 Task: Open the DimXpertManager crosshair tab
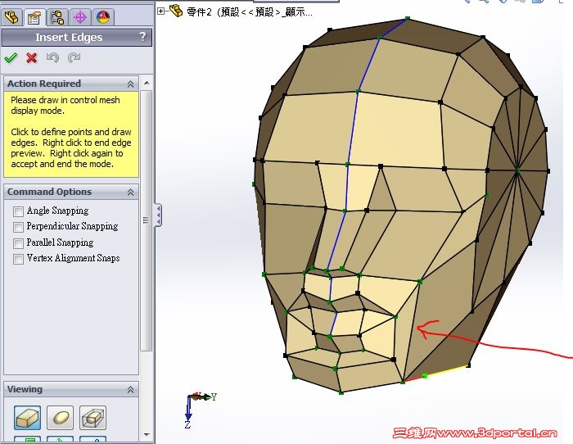click(x=80, y=17)
